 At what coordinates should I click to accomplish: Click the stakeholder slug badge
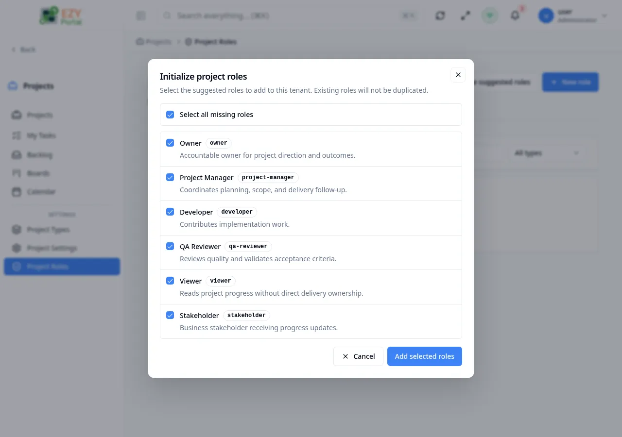246,316
